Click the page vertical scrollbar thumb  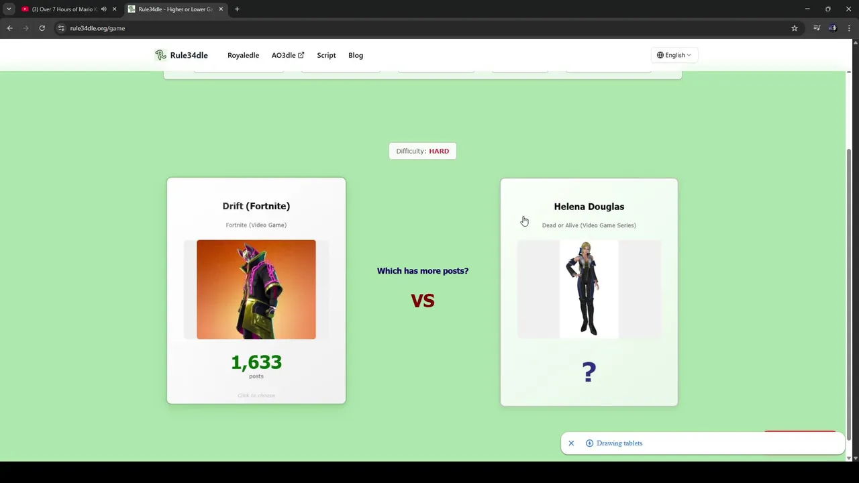(849, 294)
